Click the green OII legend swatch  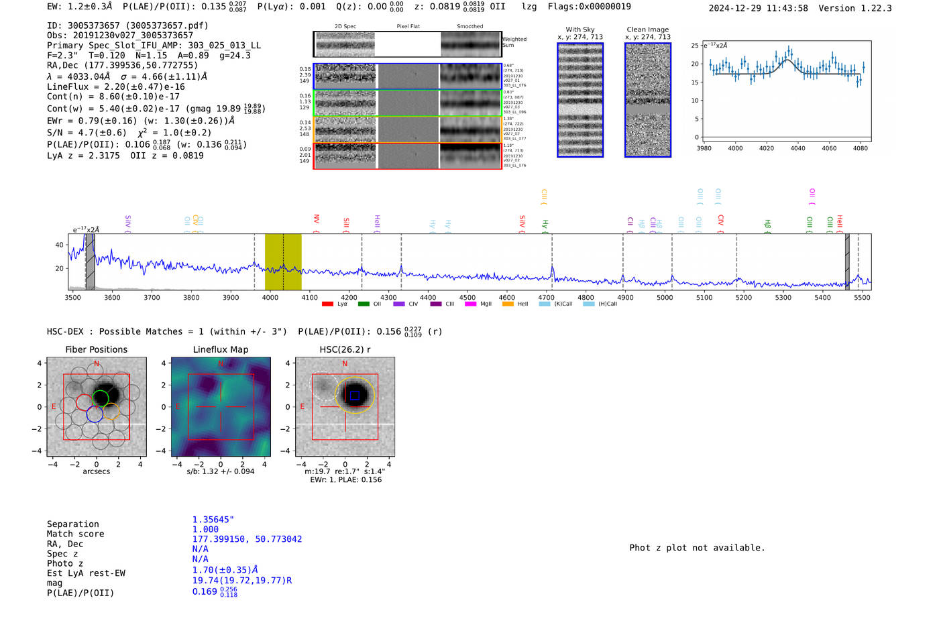[x=364, y=304]
